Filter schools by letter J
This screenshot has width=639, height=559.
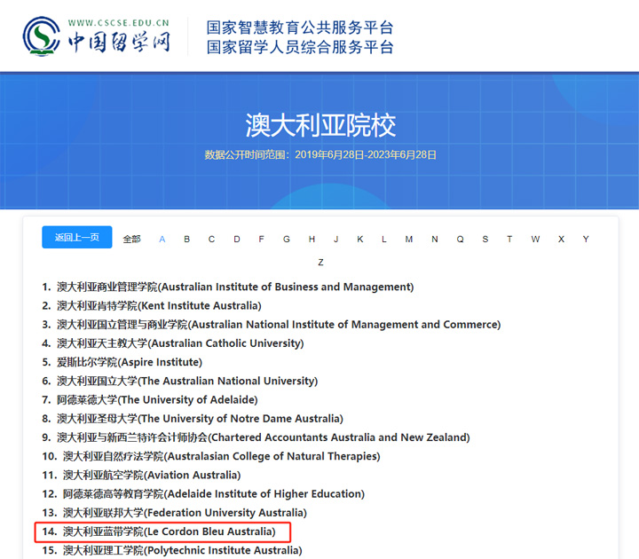(335, 240)
